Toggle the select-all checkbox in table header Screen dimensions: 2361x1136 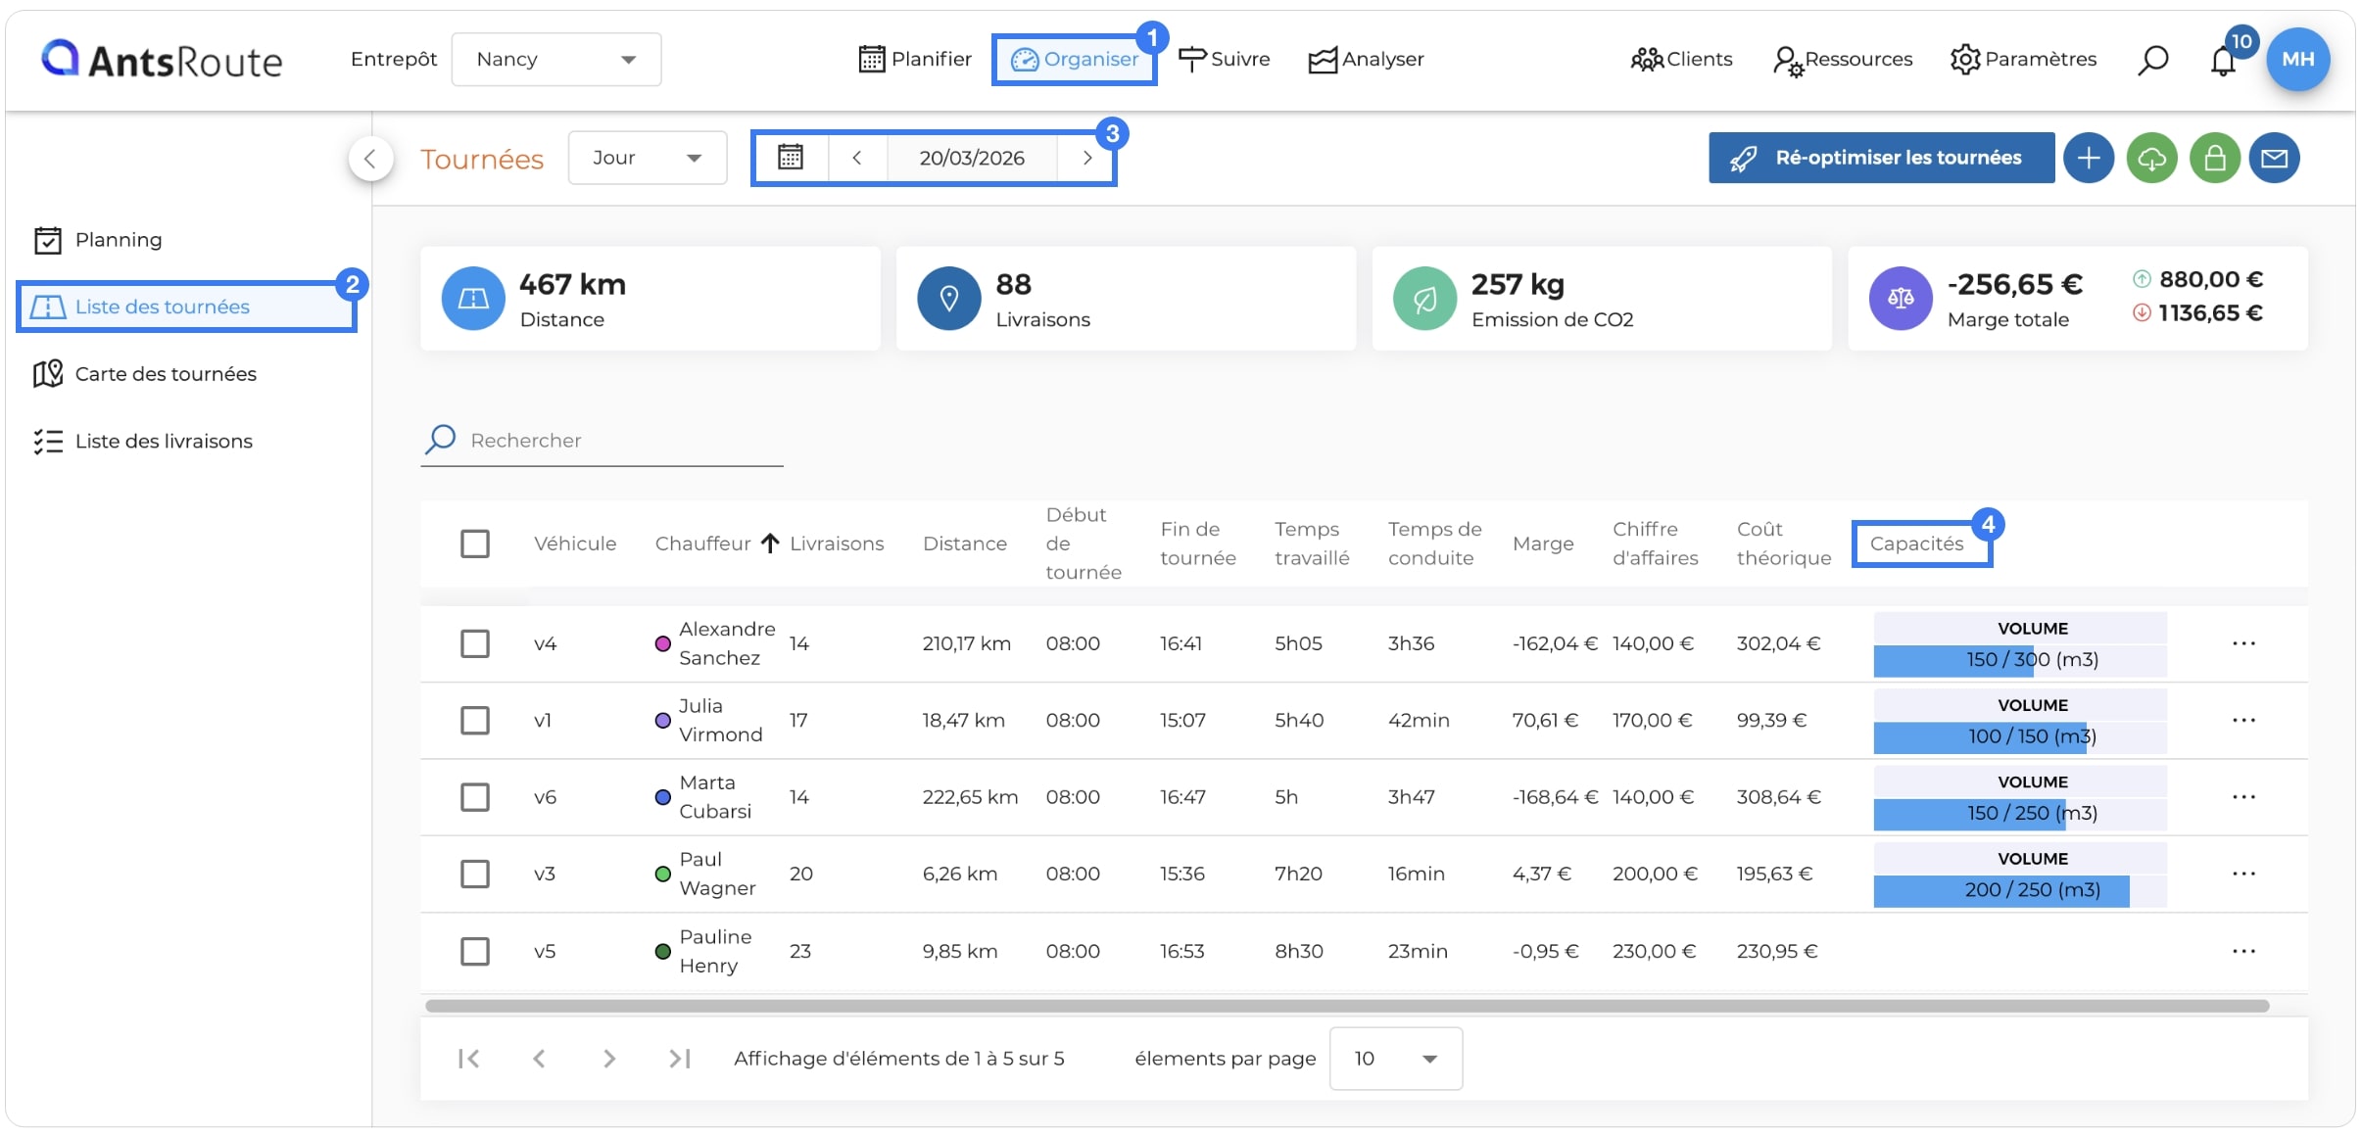click(475, 544)
